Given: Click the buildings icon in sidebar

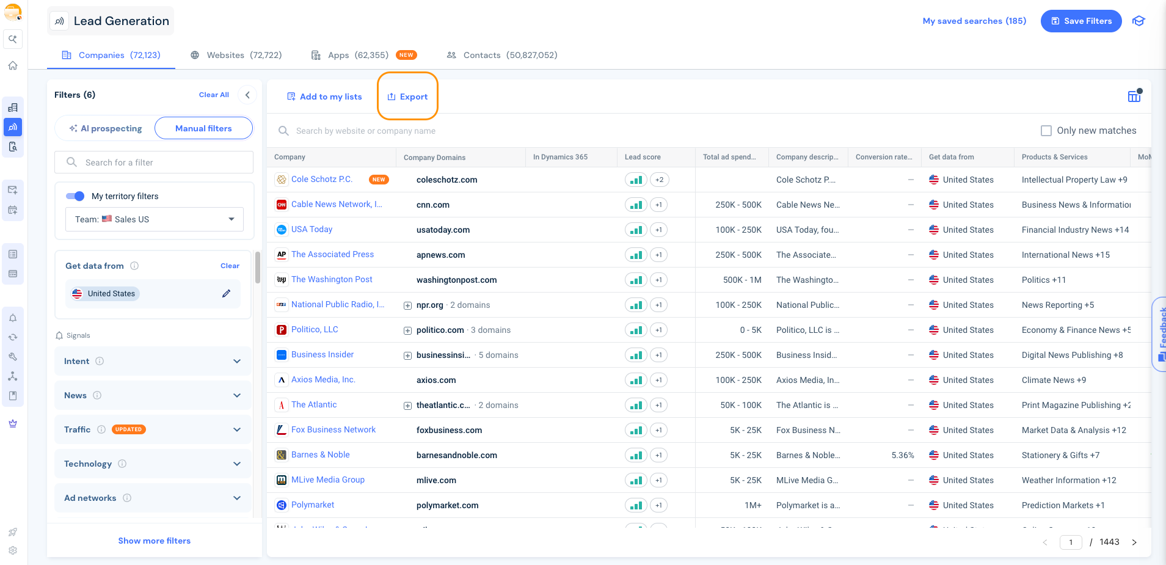Looking at the screenshot, I should [x=13, y=108].
